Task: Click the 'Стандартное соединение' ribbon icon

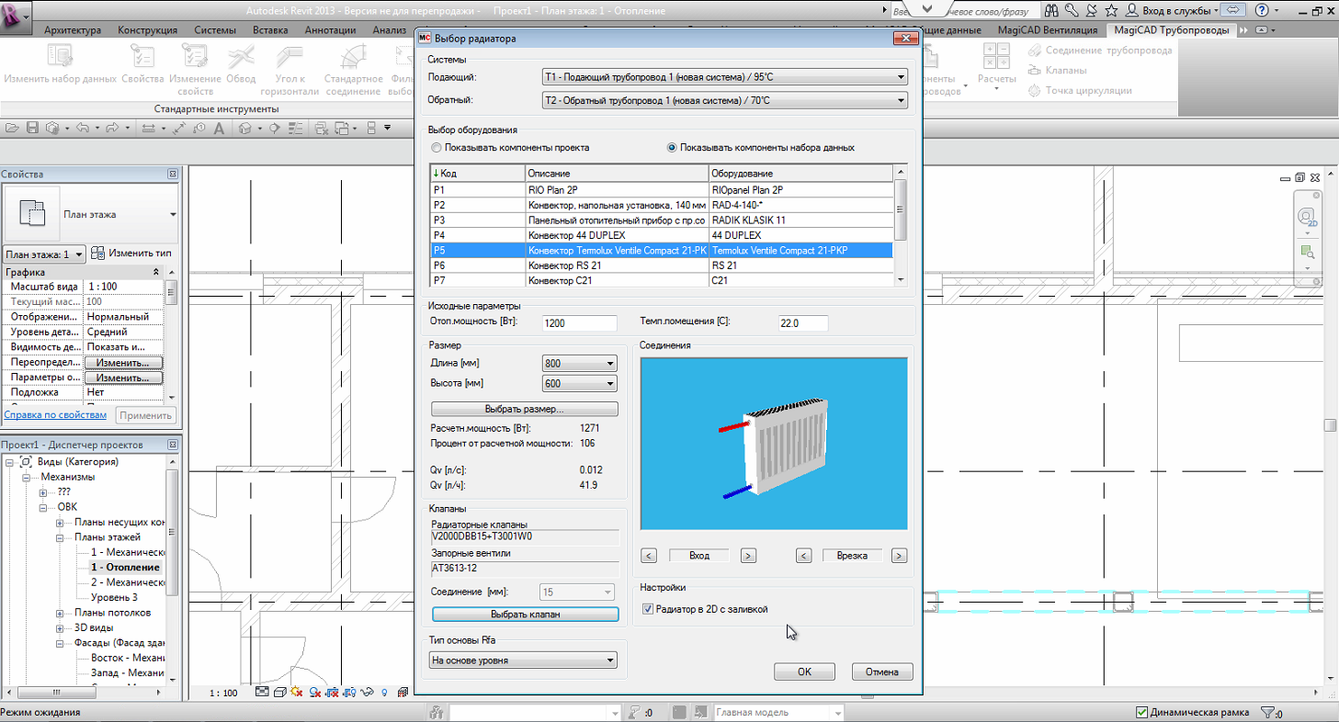Action: coord(352,59)
